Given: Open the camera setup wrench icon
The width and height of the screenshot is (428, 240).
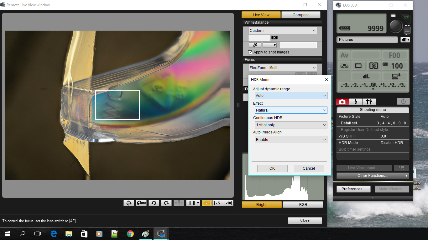Looking at the screenshot, I should click(x=369, y=102).
